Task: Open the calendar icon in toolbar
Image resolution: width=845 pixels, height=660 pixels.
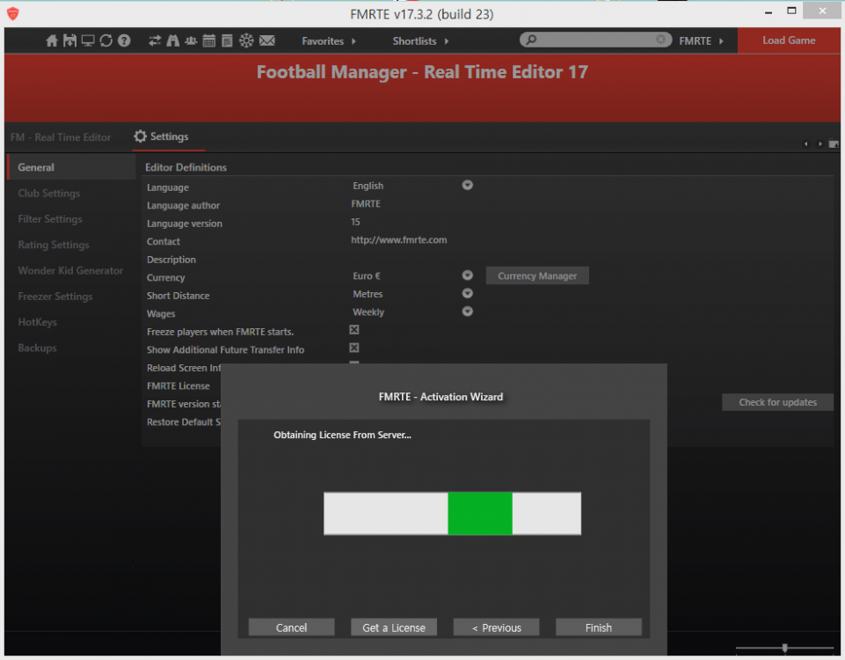Action: coord(209,40)
